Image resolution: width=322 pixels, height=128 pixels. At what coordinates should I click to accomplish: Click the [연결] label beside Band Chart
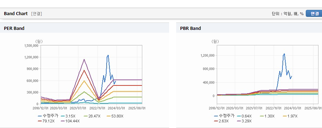coord(37,14)
